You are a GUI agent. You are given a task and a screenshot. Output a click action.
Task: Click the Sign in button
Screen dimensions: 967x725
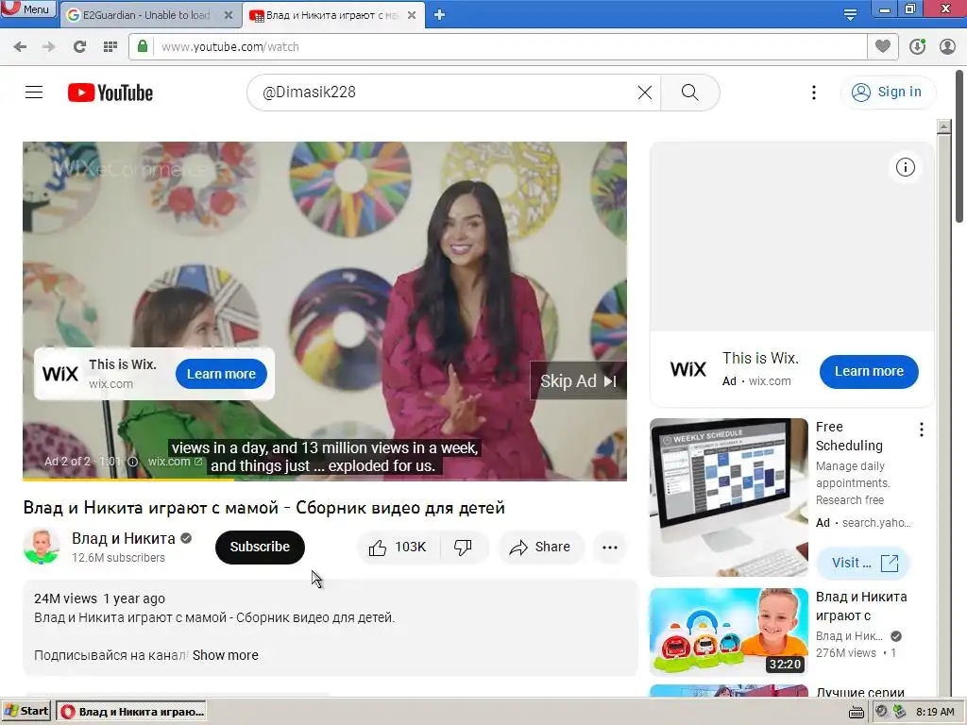[x=888, y=92]
